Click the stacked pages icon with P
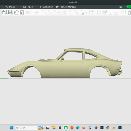Viewport: 131px width, 131px height. point(116,12)
